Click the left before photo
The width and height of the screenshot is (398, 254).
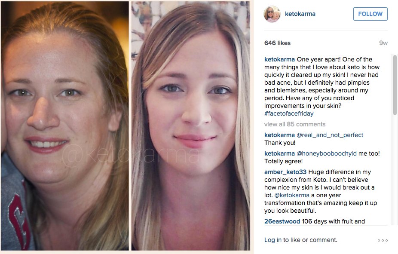[x=65, y=126]
